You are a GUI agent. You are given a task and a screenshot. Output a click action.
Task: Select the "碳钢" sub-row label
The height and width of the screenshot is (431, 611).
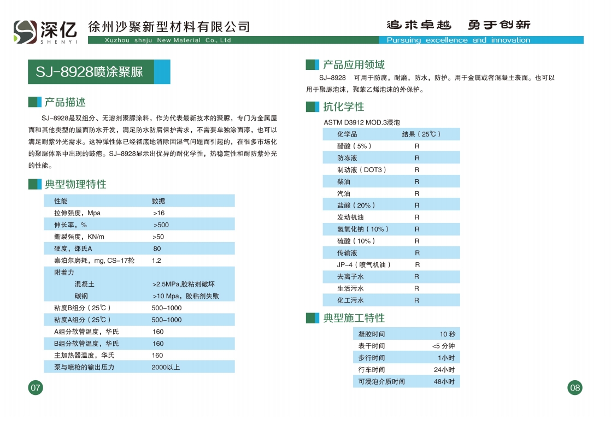[x=81, y=296]
